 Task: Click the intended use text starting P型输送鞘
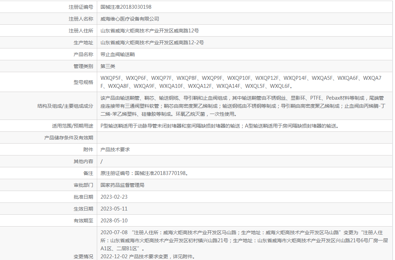(220, 126)
